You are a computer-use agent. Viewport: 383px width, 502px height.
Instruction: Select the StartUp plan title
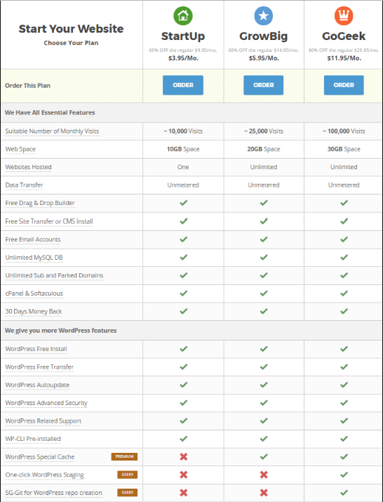click(x=183, y=37)
